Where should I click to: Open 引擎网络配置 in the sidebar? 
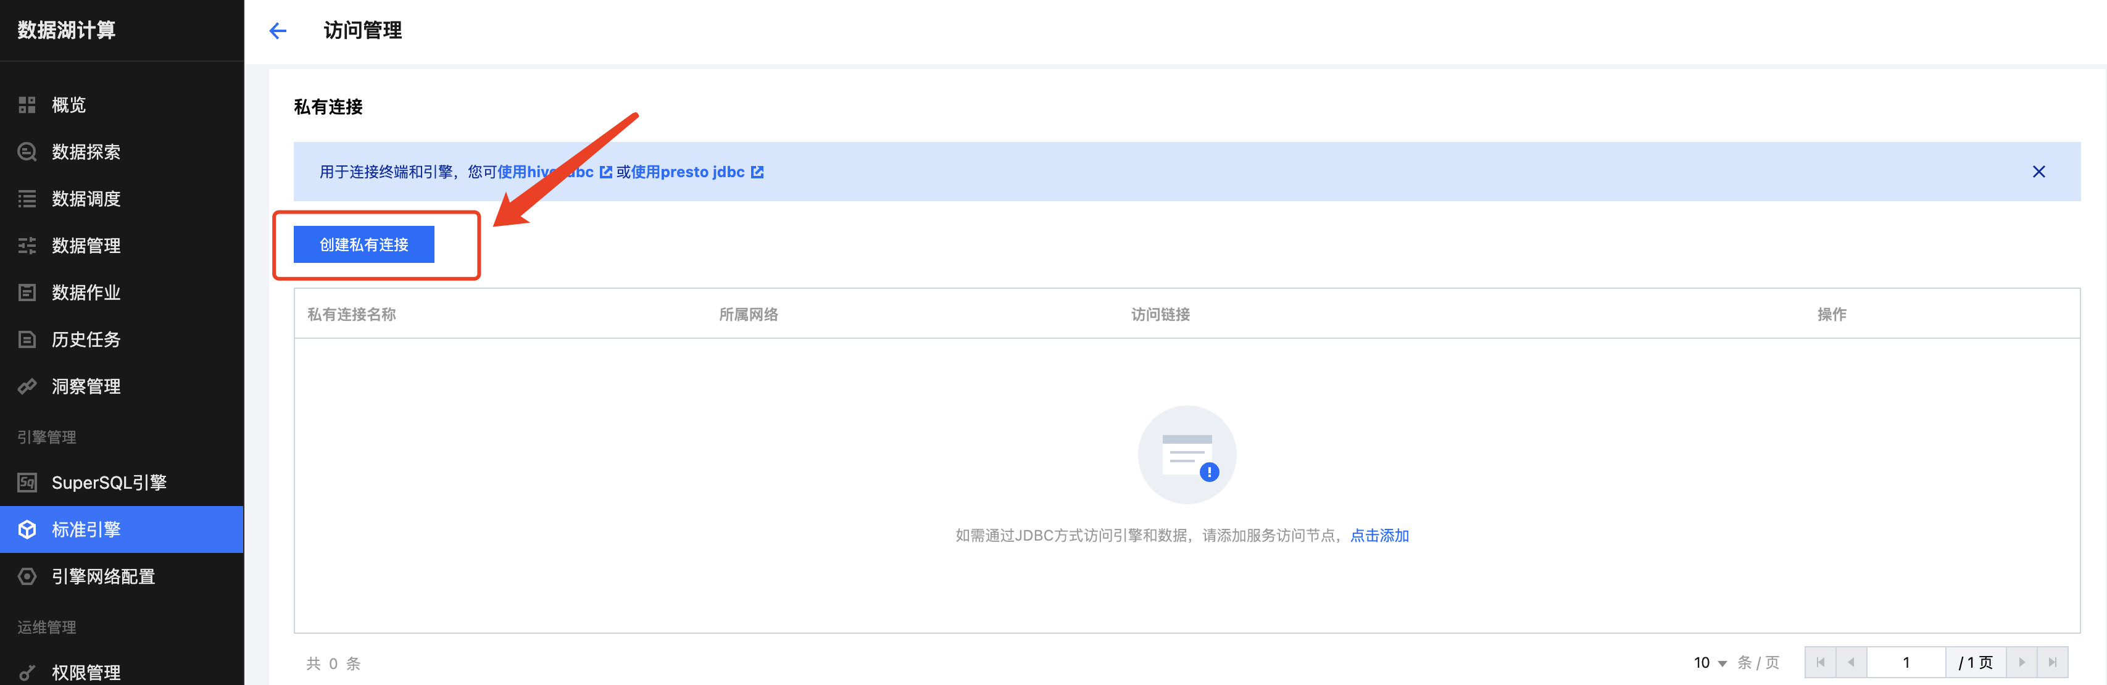pyautogui.click(x=103, y=576)
